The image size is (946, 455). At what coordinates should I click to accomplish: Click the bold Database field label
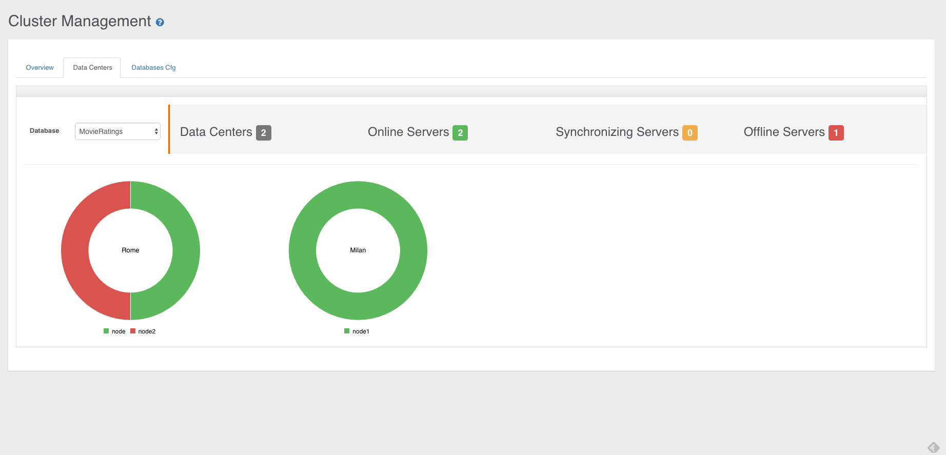tap(44, 131)
